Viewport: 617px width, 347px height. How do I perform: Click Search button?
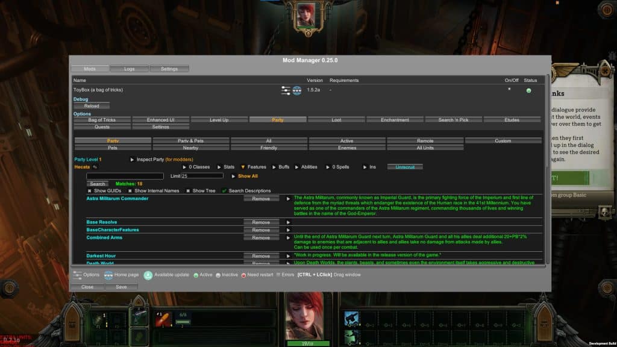(x=98, y=184)
